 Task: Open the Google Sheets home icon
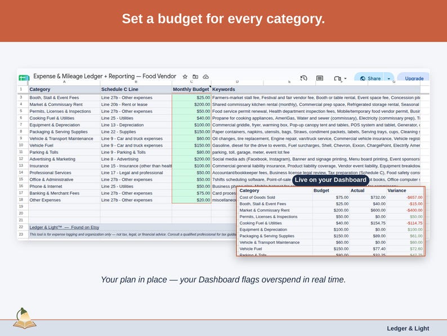pyautogui.click(x=24, y=78)
